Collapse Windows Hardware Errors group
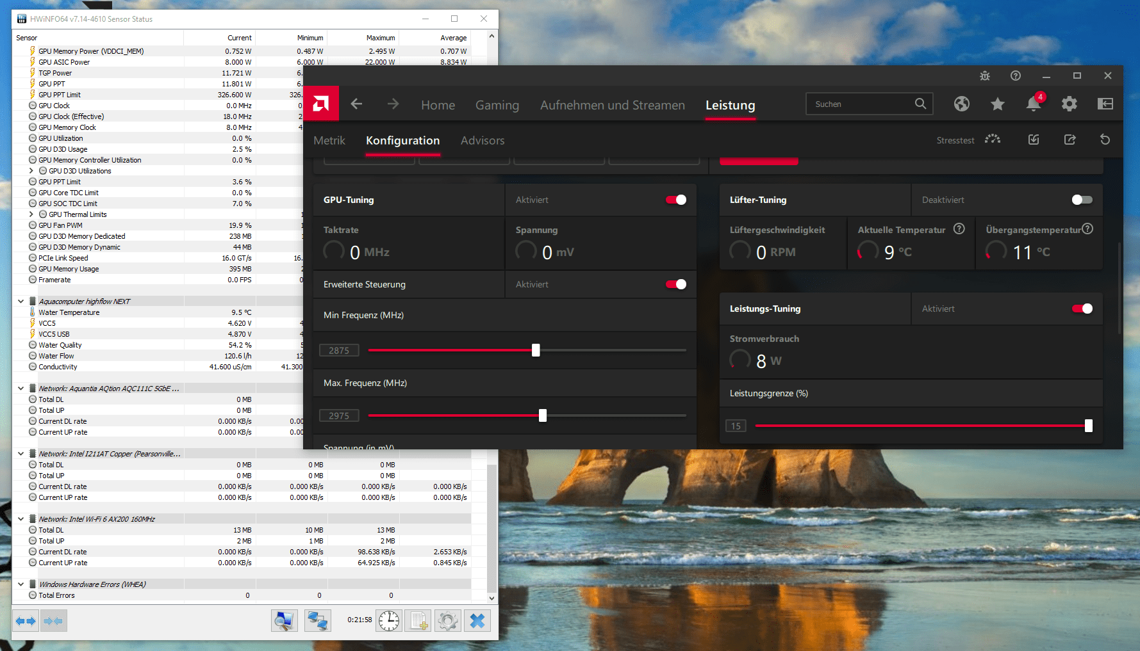The height and width of the screenshot is (651, 1140). coord(21,584)
